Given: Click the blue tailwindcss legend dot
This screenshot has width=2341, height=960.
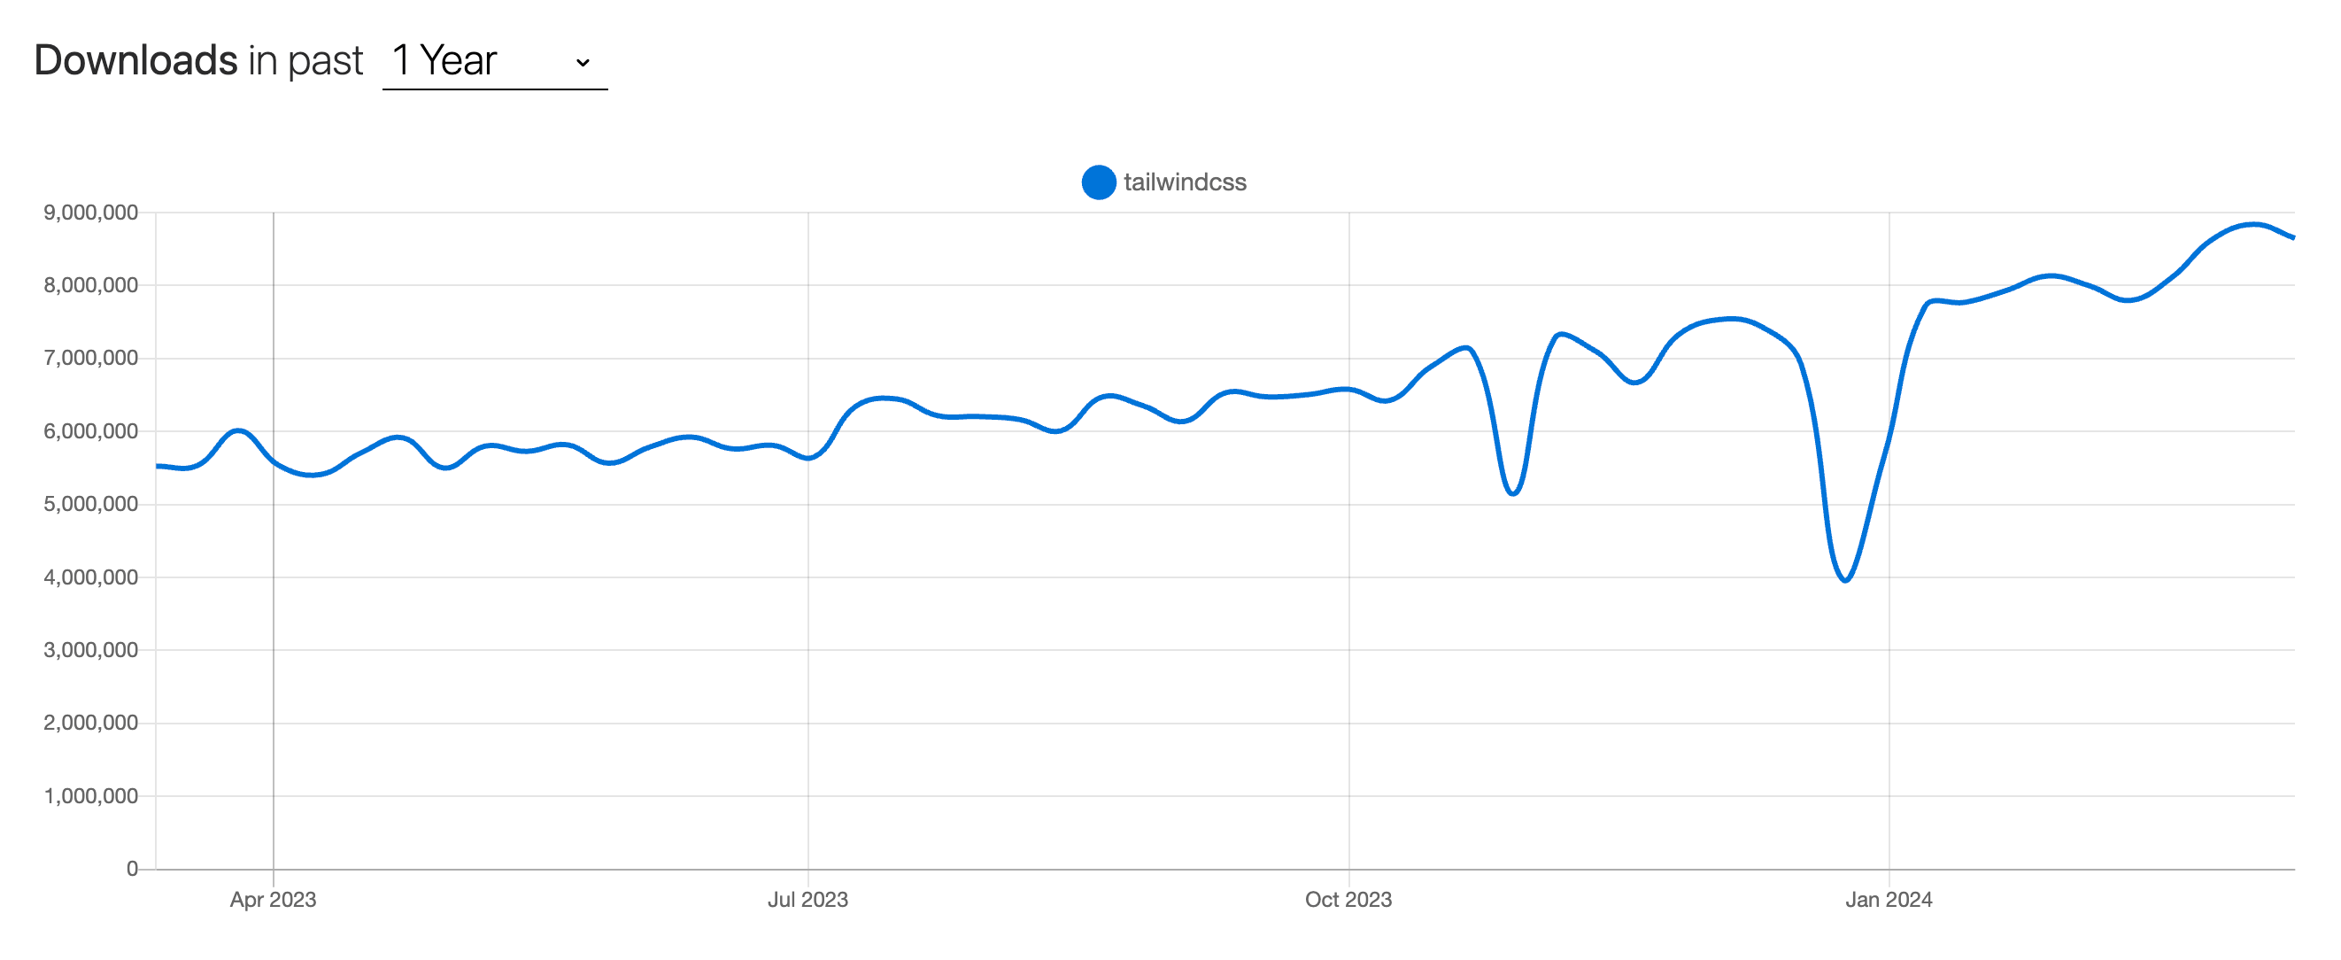Looking at the screenshot, I should [x=1100, y=182].
